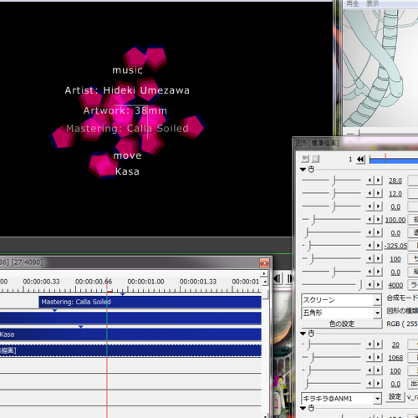
Task: Click the -325.05 value field
Action: [x=395, y=246]
